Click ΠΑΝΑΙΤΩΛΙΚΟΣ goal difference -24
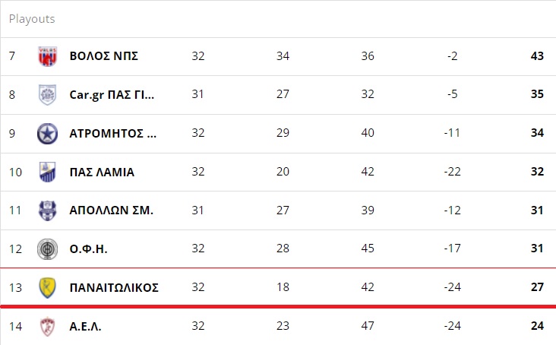The width and height of the screenshot is (556, 345). [x=452, y=287]
